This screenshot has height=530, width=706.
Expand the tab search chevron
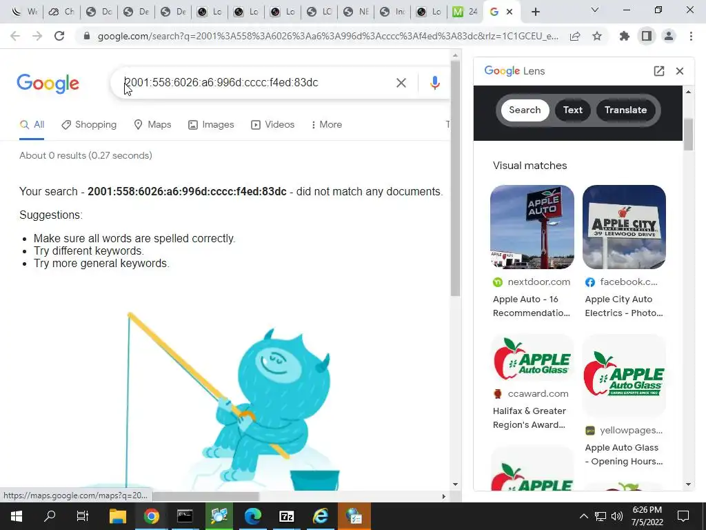595,10
